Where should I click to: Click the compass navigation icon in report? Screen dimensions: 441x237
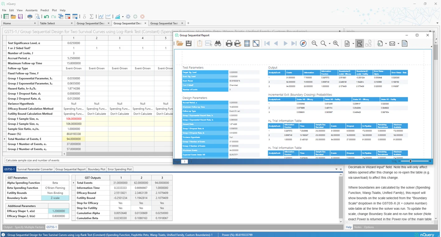[303, 44]
